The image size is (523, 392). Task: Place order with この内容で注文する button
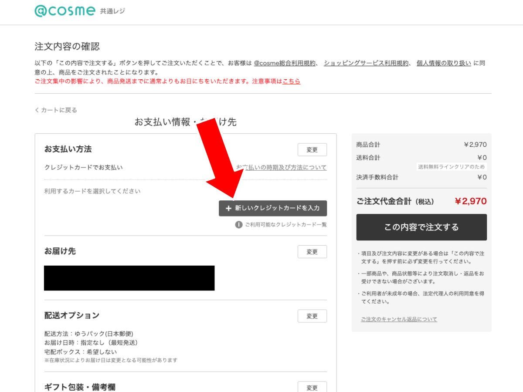pyautogui.click(x=421, y=227)
